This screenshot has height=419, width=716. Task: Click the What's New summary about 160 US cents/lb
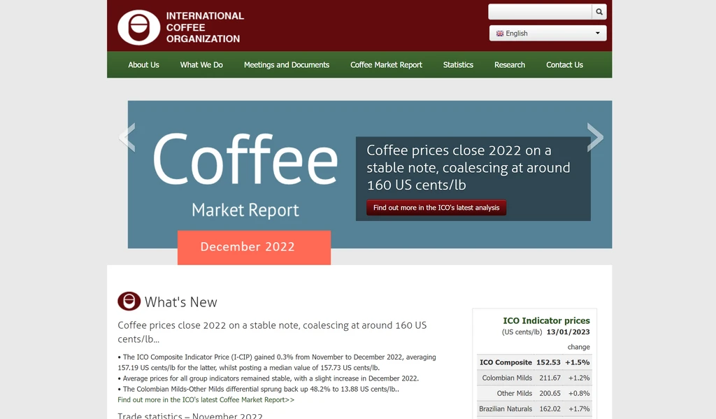[x=272, y=332]
